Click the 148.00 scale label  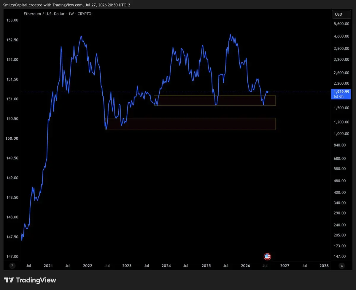12,217
